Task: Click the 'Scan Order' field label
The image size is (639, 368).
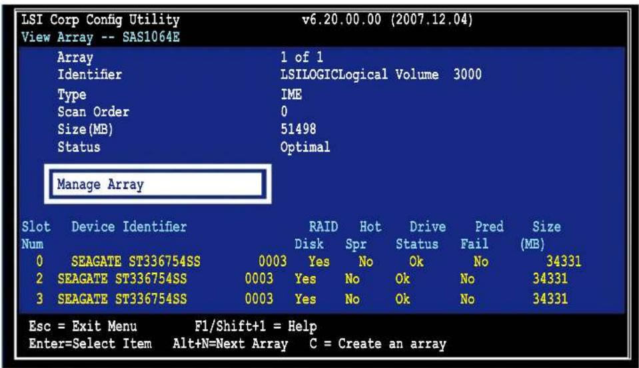Action: pyautogui.click(x=93, y=112)
